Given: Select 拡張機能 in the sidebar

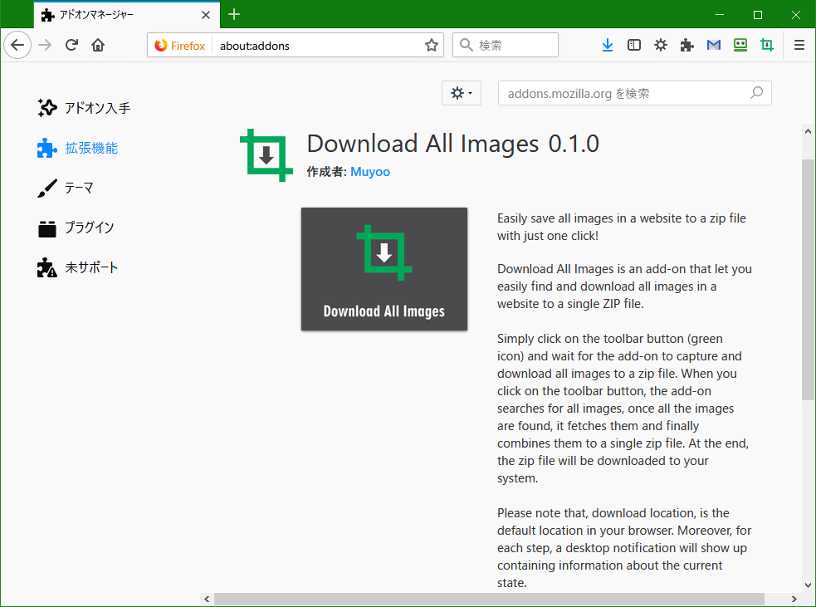Looking at the screenshot, I should [x=77, y=148].
